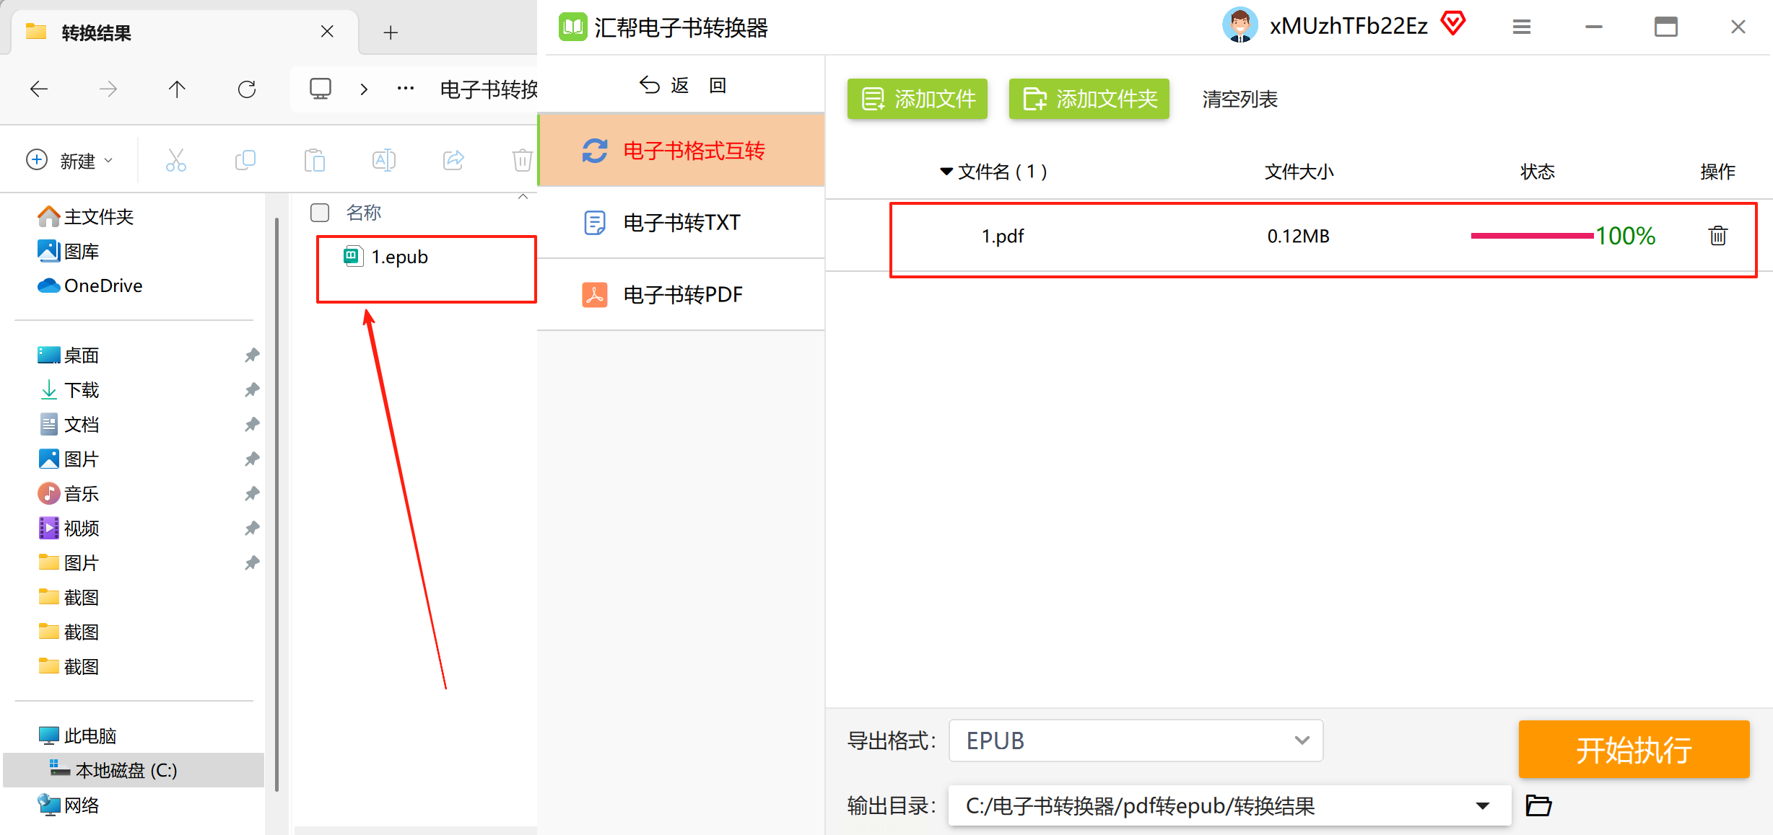
Task: Click the explorer delete trash icon
Action: point(522,160)
